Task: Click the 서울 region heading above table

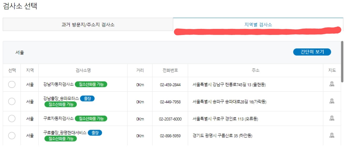Action: point(20,53)
